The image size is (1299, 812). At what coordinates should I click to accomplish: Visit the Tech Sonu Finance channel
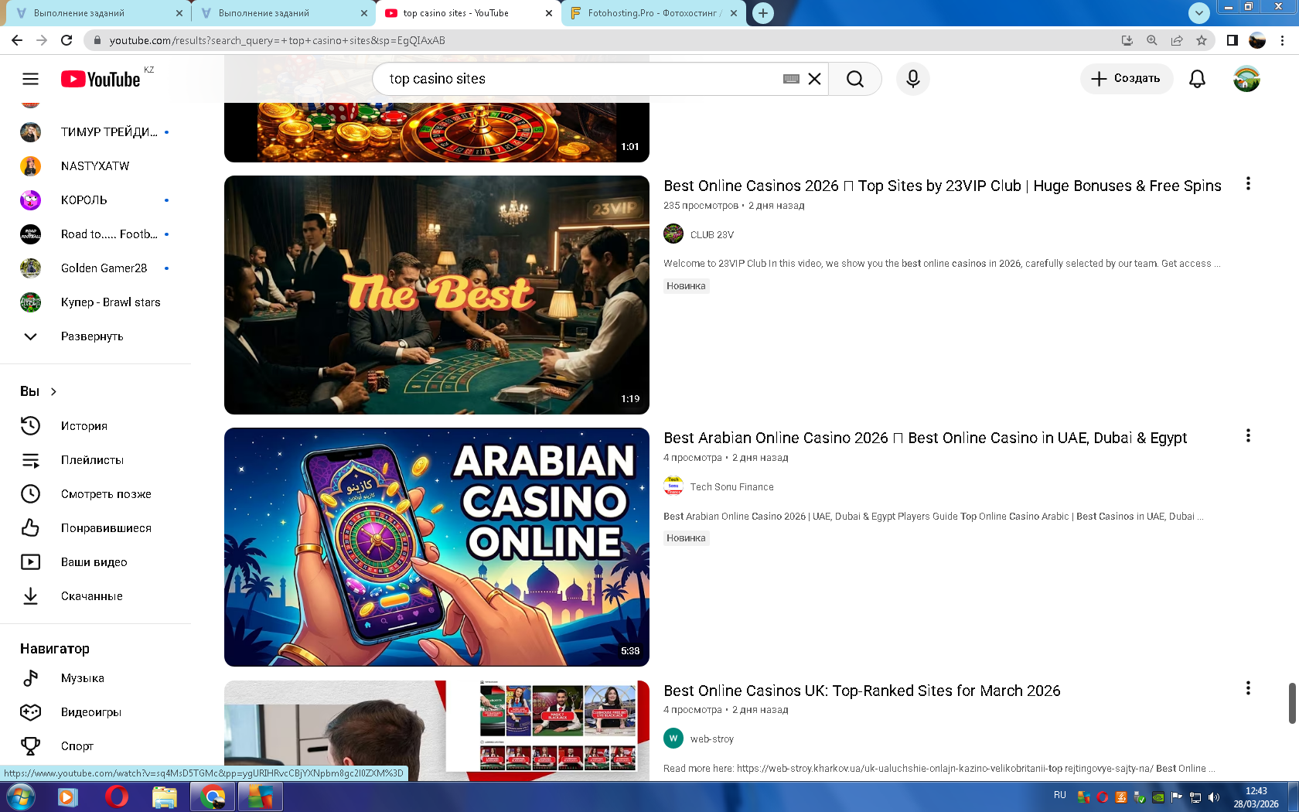coord(731,486)
